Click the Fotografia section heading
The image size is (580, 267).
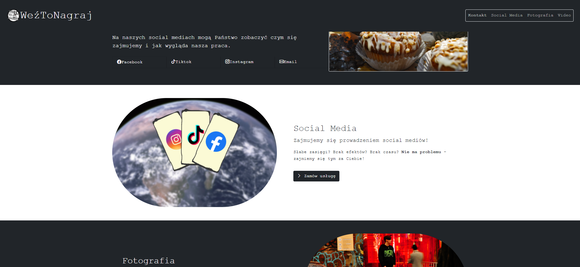pos(149,261)
